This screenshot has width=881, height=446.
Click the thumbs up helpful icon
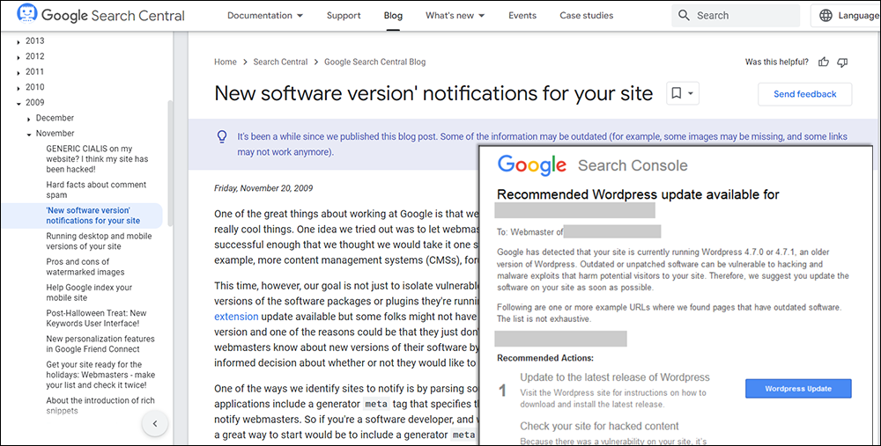tap(824, 62)
